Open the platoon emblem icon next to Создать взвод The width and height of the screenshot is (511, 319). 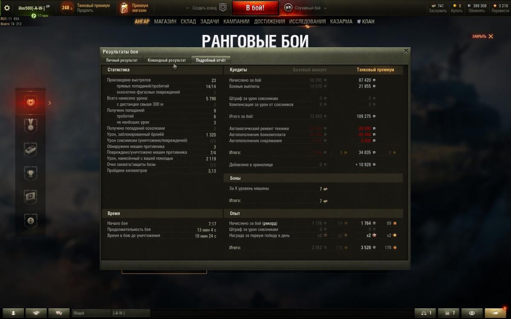coord(223,8)
